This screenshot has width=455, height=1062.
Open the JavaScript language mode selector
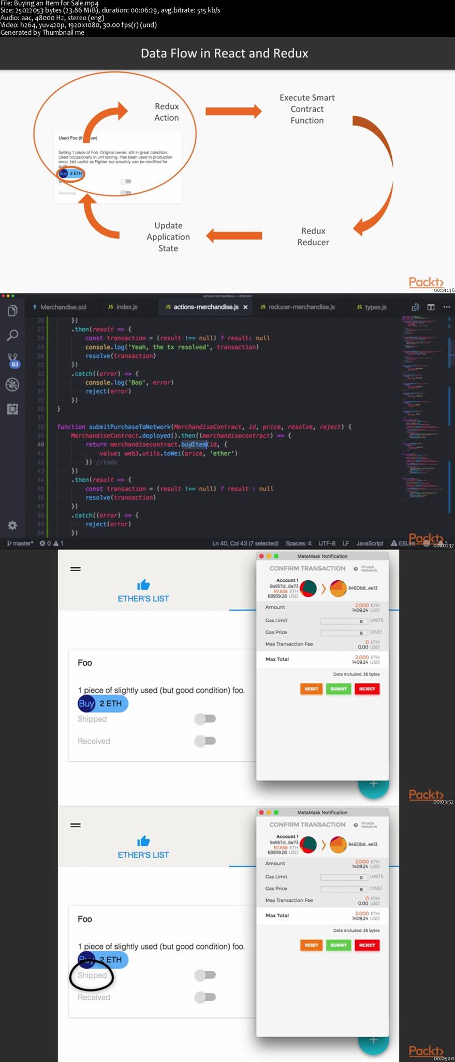370,543
